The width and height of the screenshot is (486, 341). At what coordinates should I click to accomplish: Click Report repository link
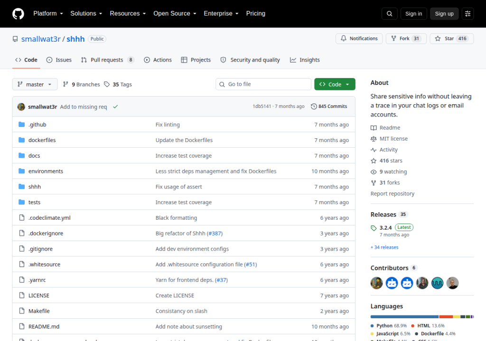point(393,193)
